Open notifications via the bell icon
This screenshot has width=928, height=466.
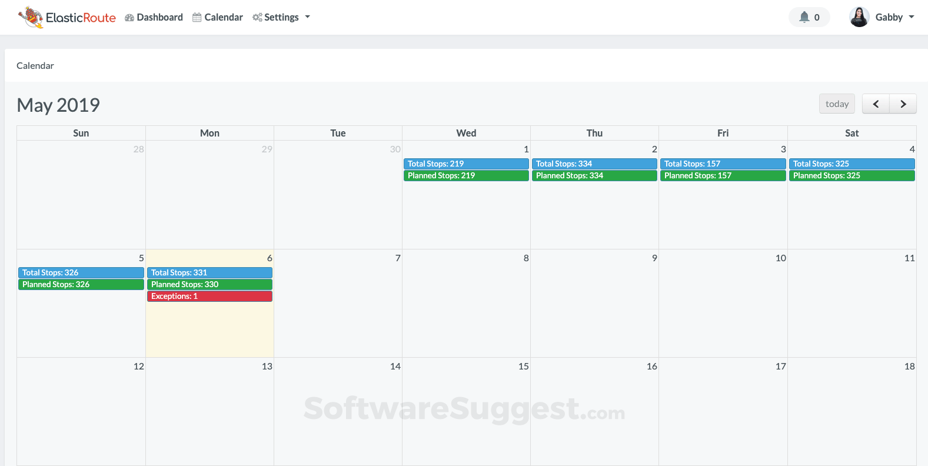[804, 17]
